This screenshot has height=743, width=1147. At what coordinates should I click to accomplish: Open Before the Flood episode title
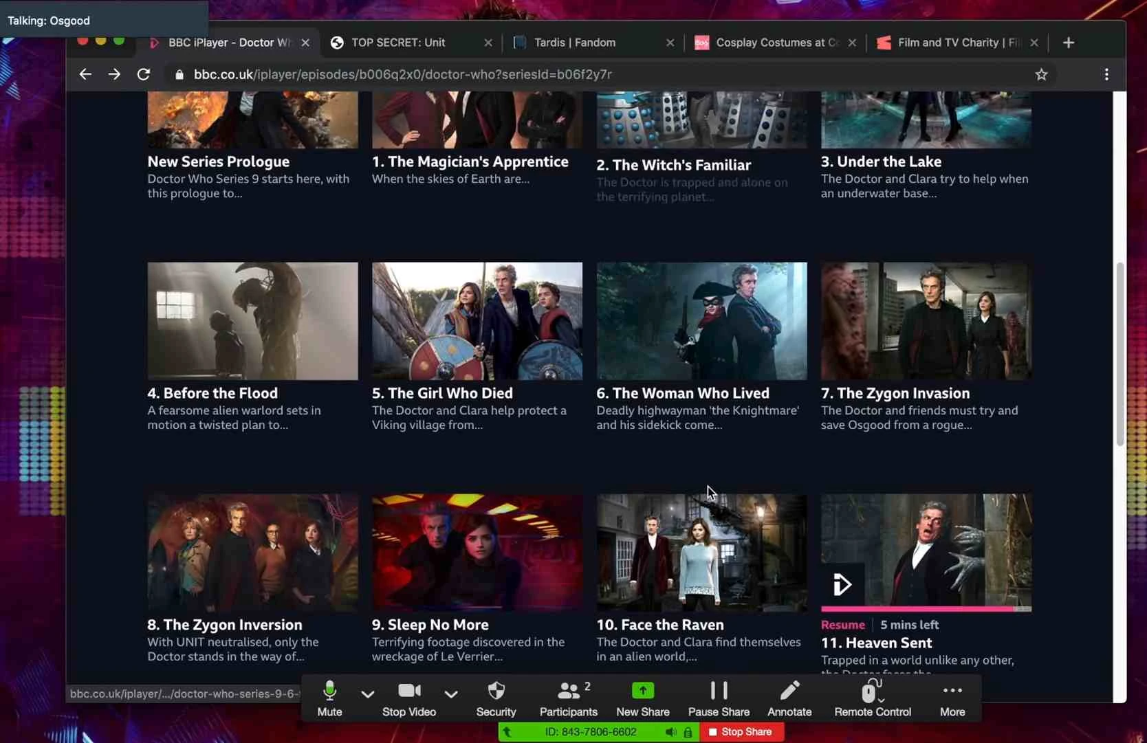coord(212,393)
